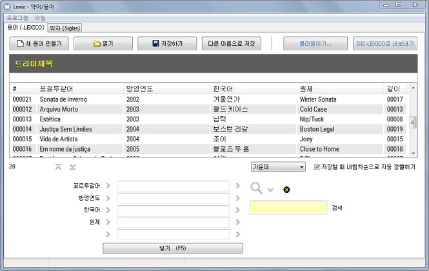429x271 pixels.
Task: Sort by 방영연도 column header
Action: (x=166, y=88)
